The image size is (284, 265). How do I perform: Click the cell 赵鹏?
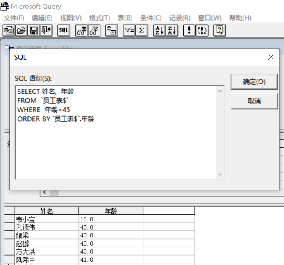(x=46, y=243)
